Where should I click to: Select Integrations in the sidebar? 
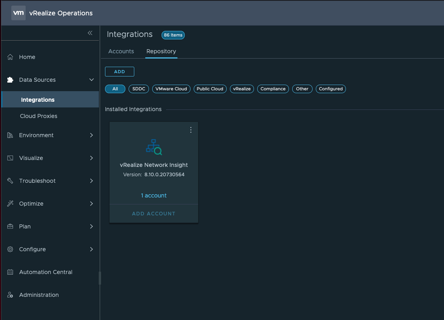tap(50, 100)
